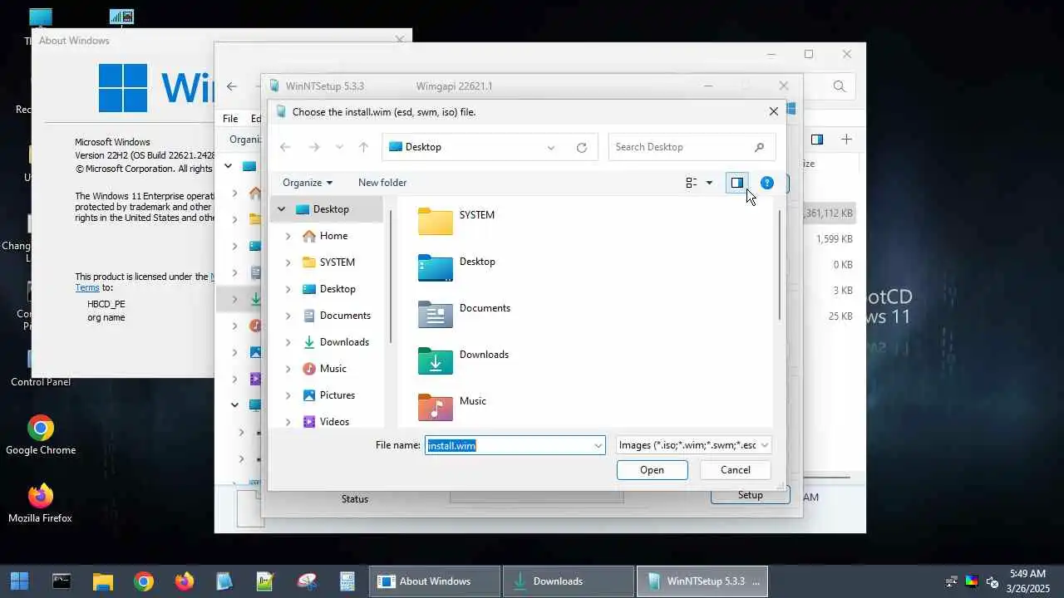This screenshot has height=598, width=1064.
Task: Click the 1,599 KB size in Explorer window
Action: coord(834,239)
